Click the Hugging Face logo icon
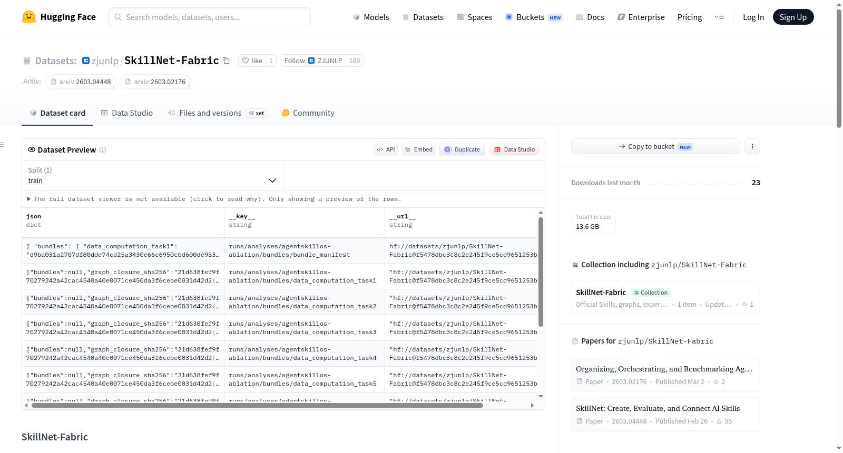 (x=29, y=17)
